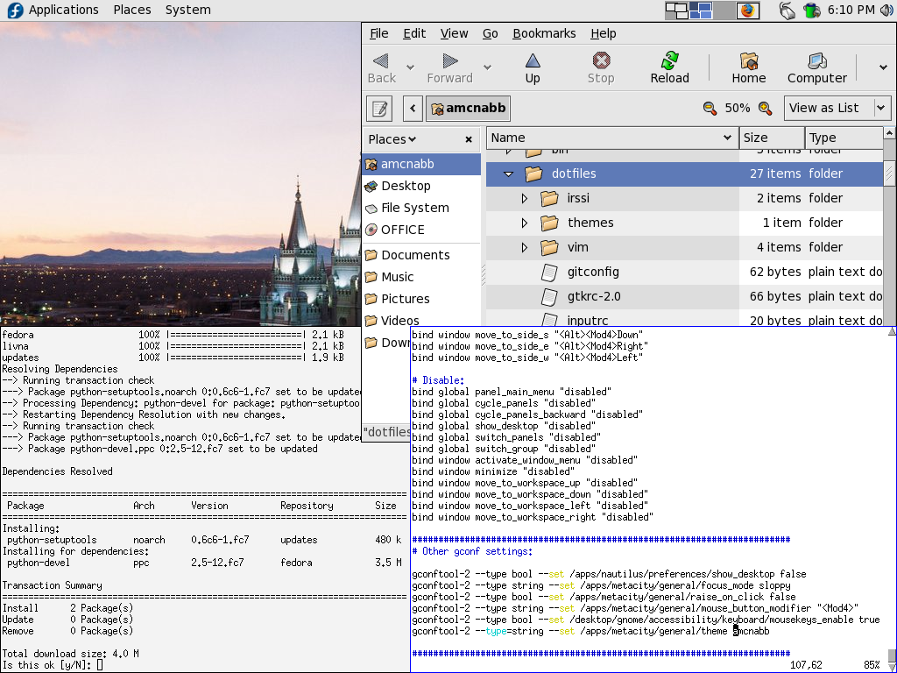Click the green battery power icon
Viewport: 897px width, 673px height.
pyautogui.click(x=812, y=11)
